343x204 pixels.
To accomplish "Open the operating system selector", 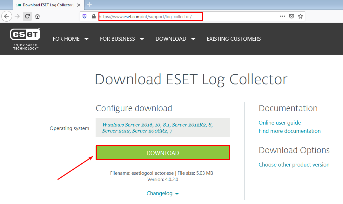I will 163,128.
